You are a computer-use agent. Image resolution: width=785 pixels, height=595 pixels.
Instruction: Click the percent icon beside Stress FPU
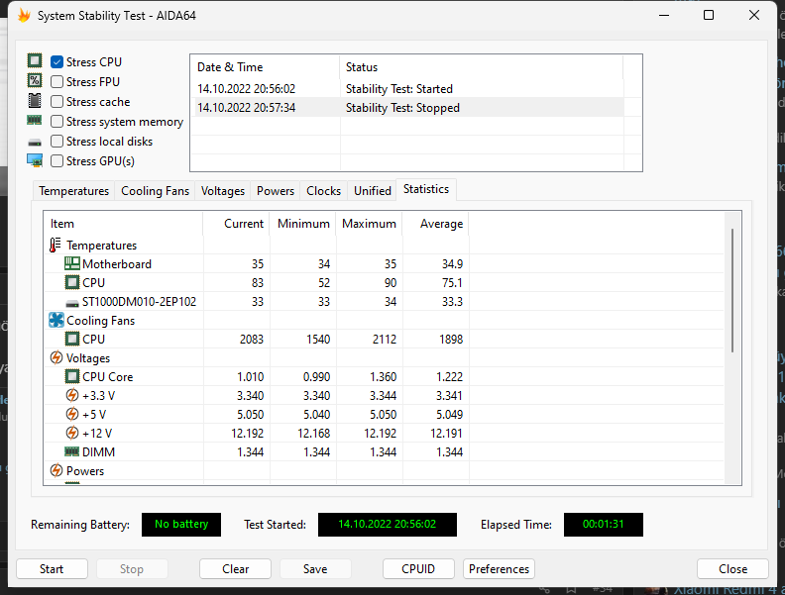(x=35, y=80)
